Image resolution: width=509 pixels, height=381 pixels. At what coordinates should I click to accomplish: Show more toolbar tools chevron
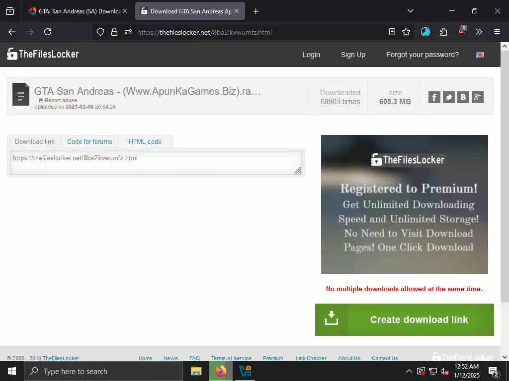tap(479, 32)
